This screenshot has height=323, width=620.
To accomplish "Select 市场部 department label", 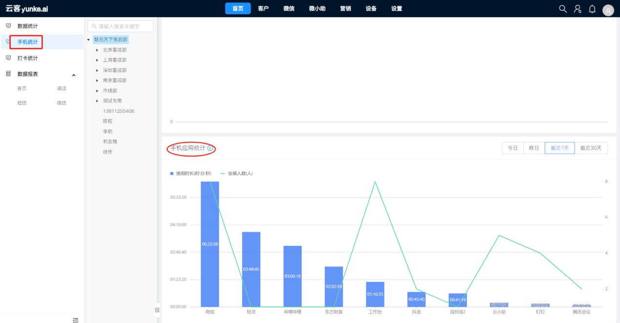I will click(110, 91).
